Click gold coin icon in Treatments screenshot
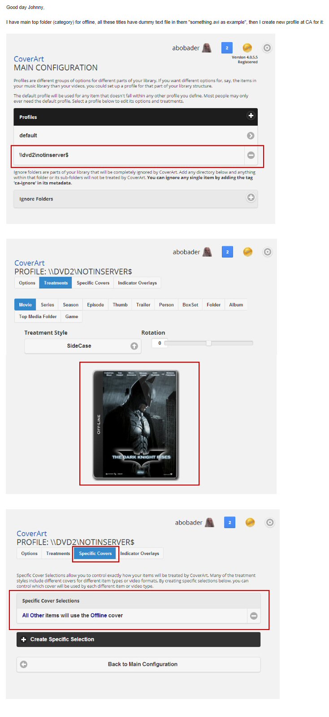This screenshot has height=717, width=329. tap(248, 252)
